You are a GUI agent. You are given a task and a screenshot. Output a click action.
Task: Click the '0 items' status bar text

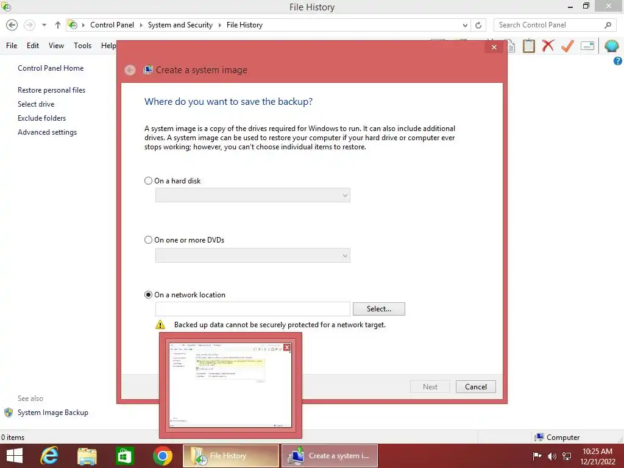12,438
